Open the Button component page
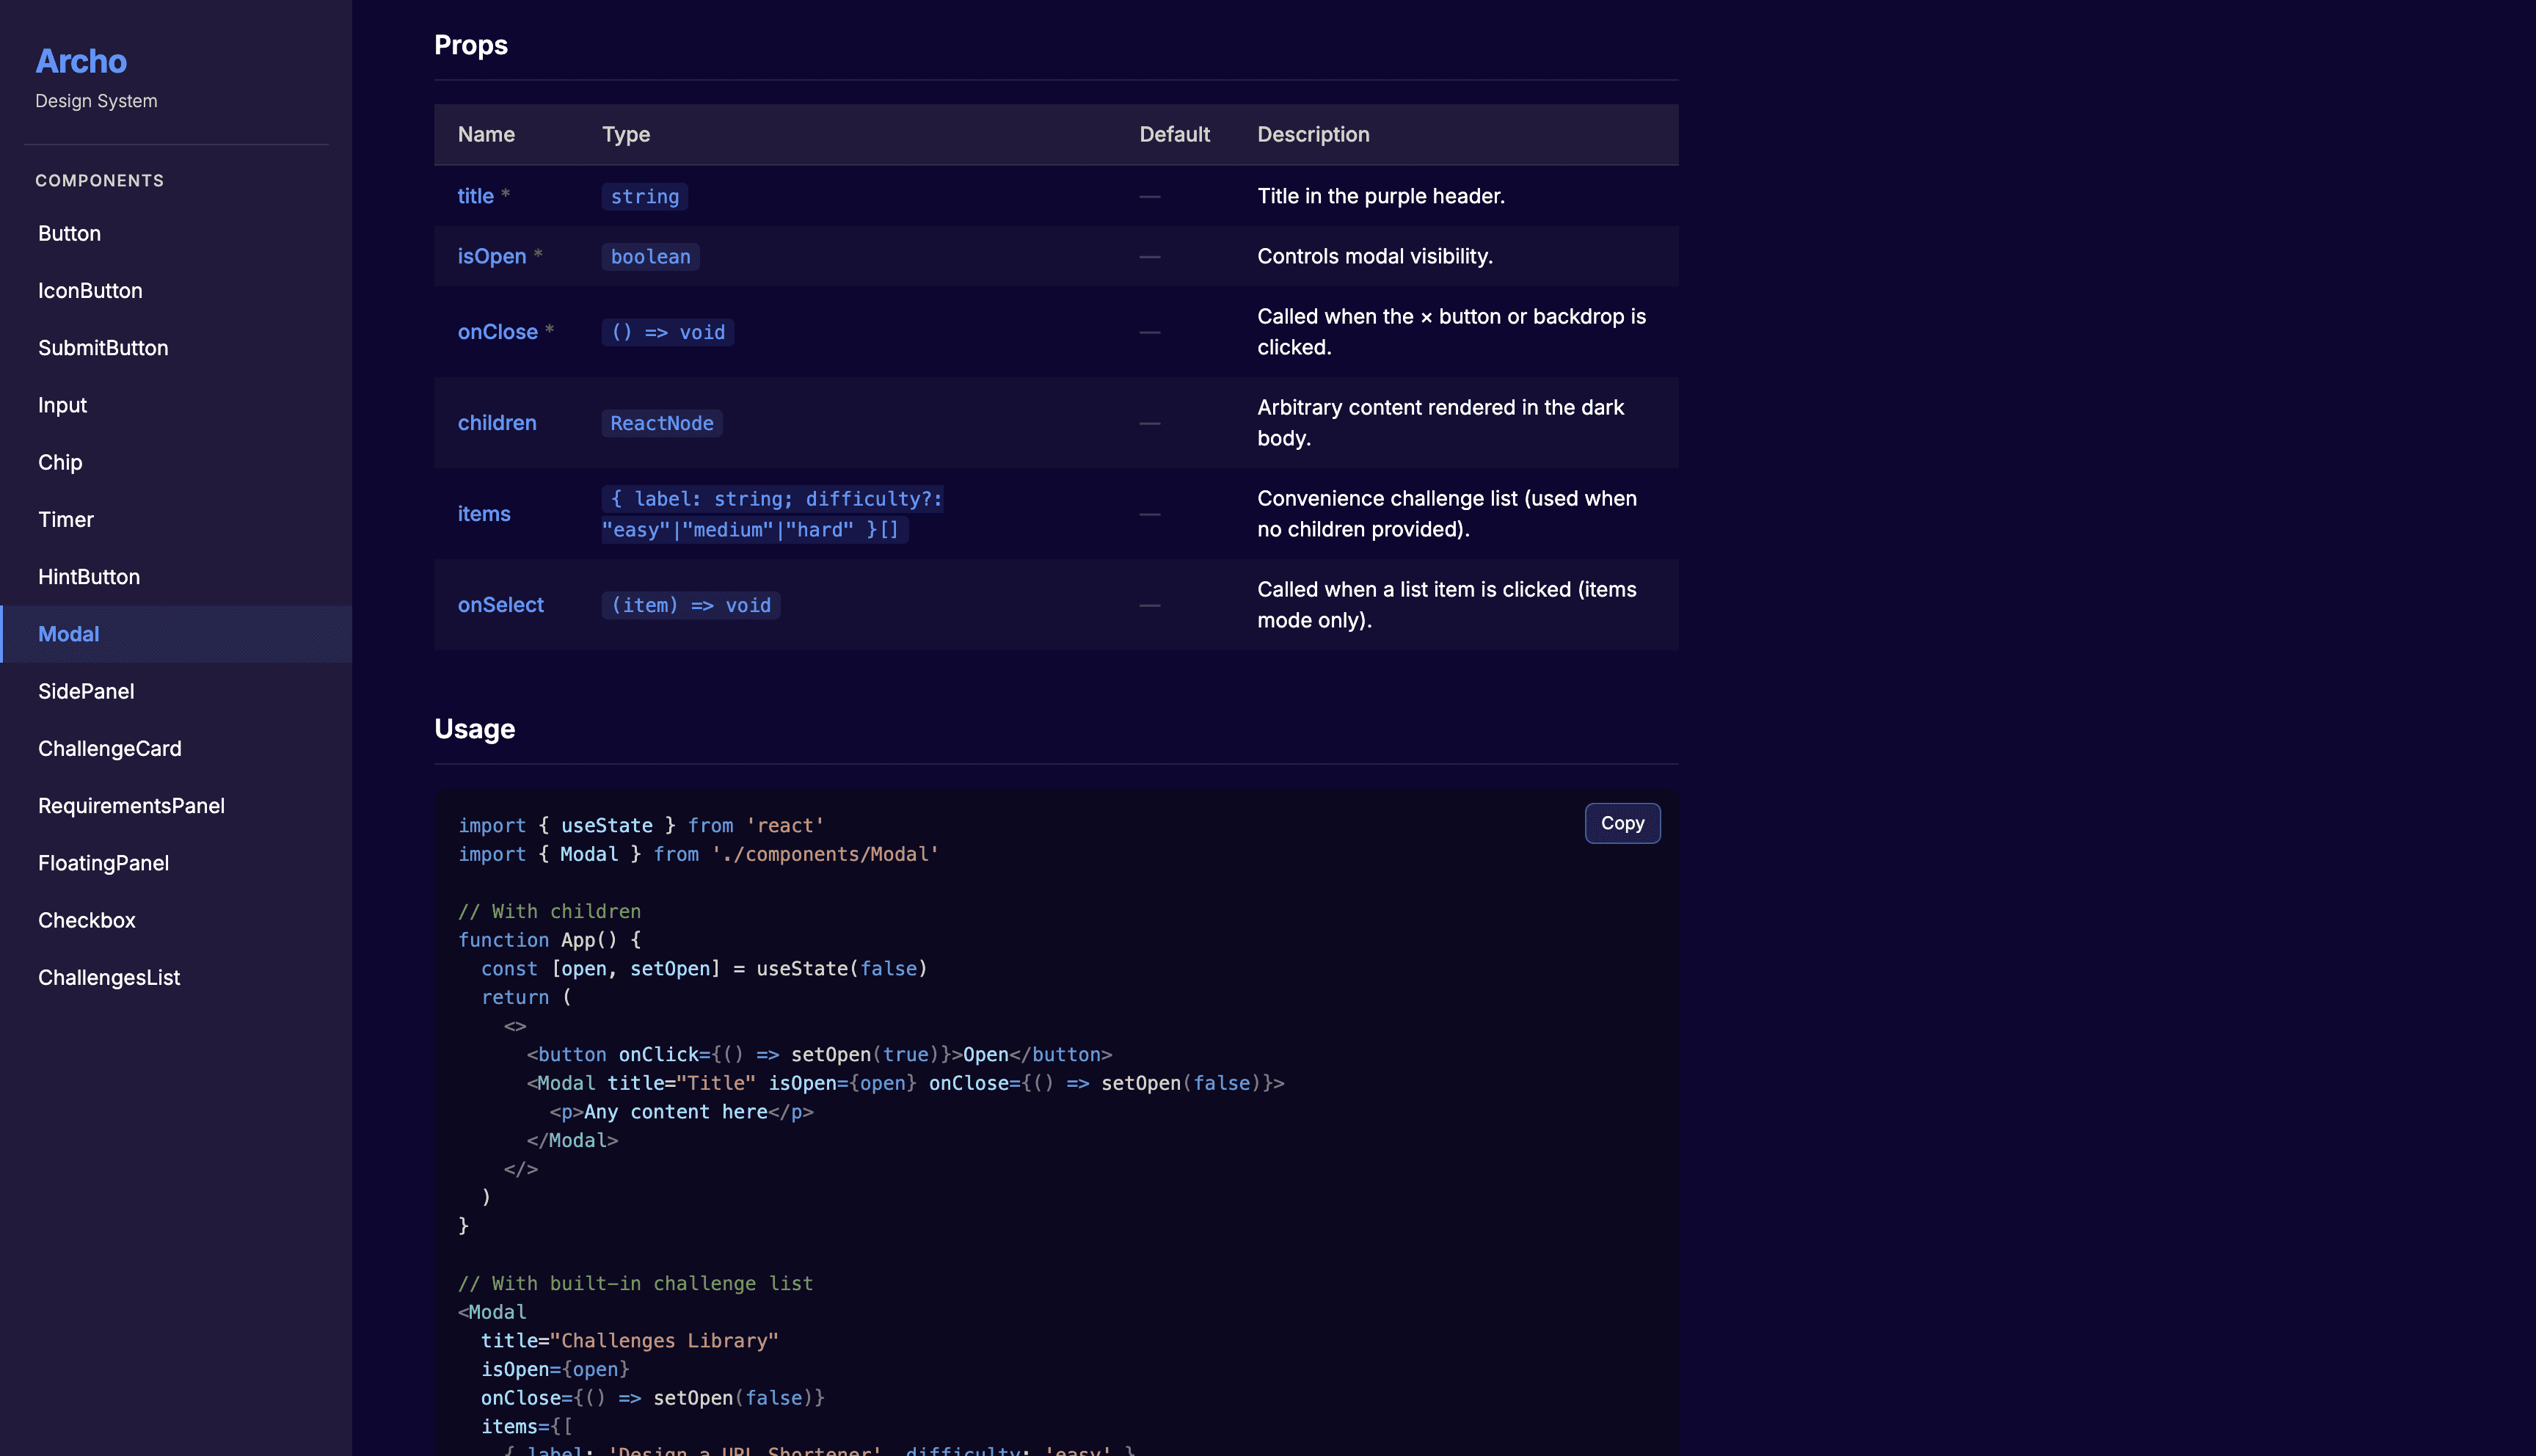 [x=69, y=233]
